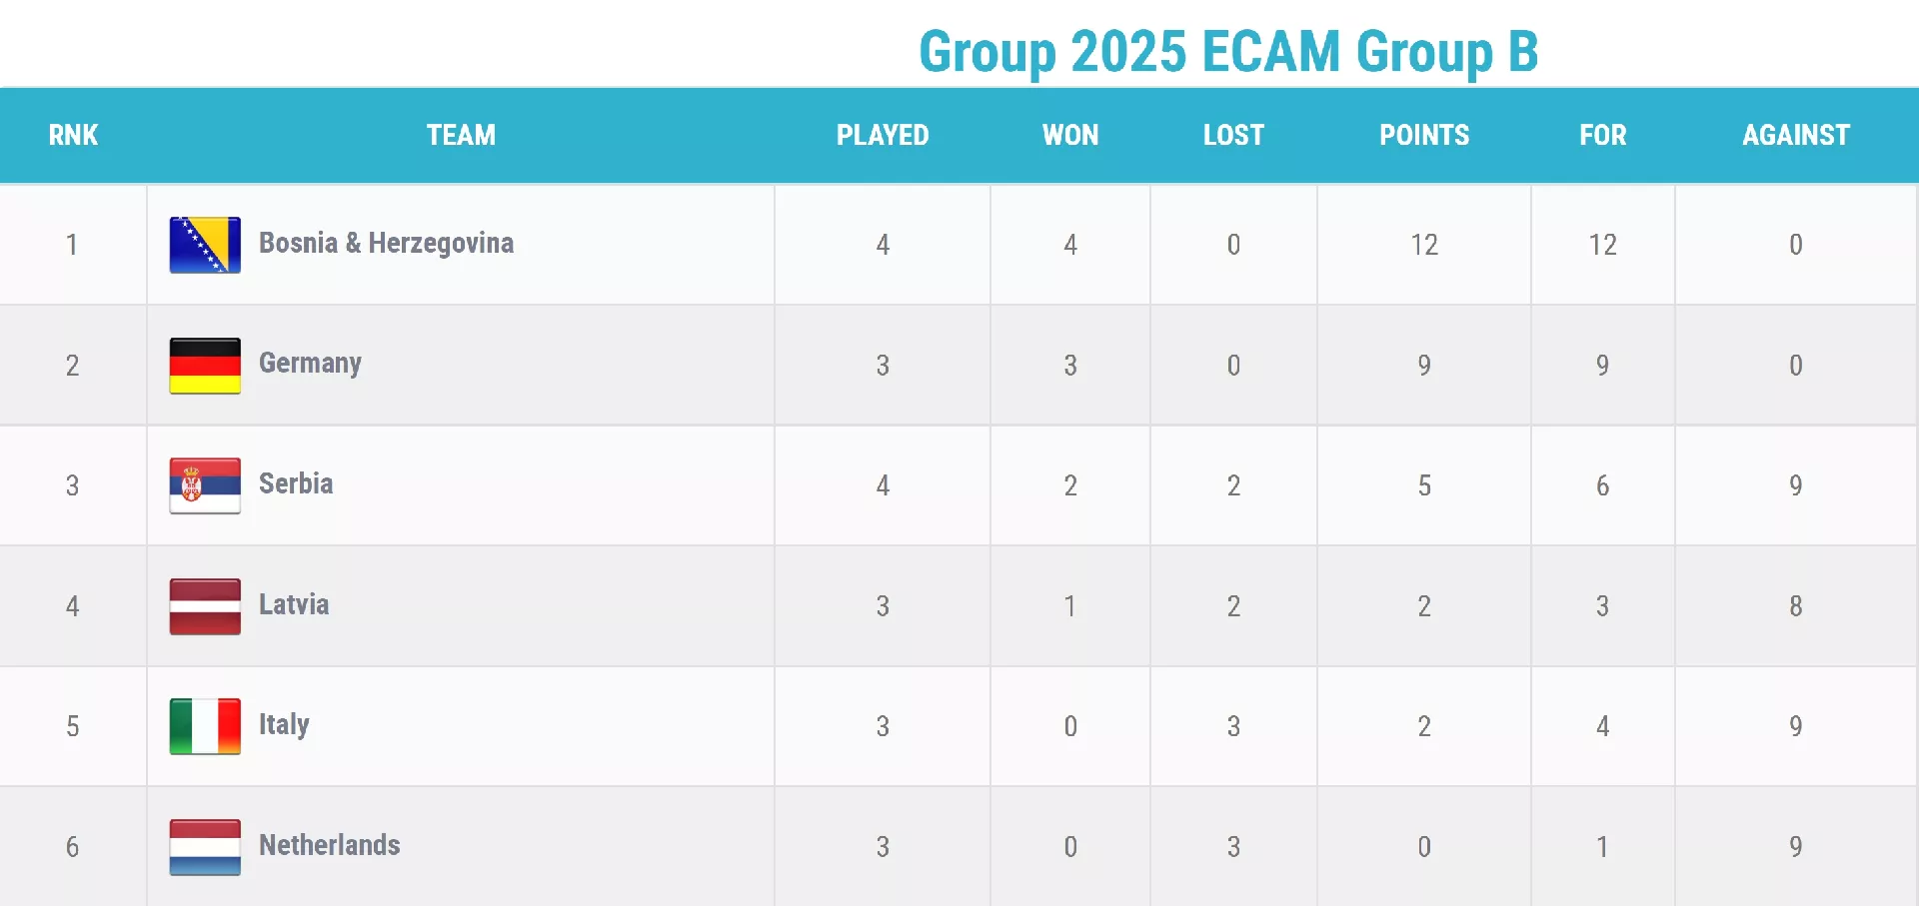Click the RNK column header
Screen dimensions: 1919x906
(x=73, y=135)
